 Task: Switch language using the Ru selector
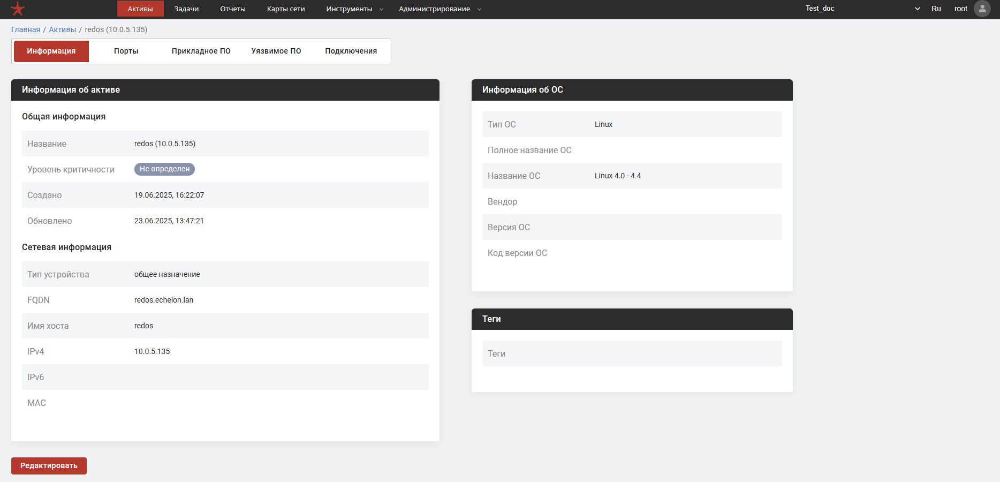coord(936,9)
